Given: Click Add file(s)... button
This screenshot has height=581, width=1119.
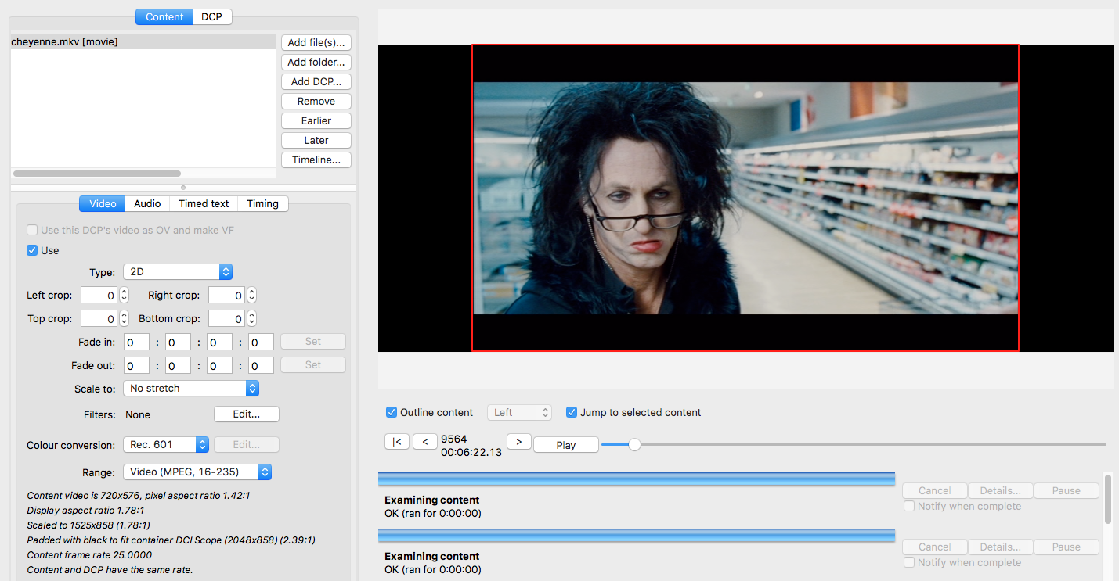Looking at the screenshot, I should pos(316,42).
